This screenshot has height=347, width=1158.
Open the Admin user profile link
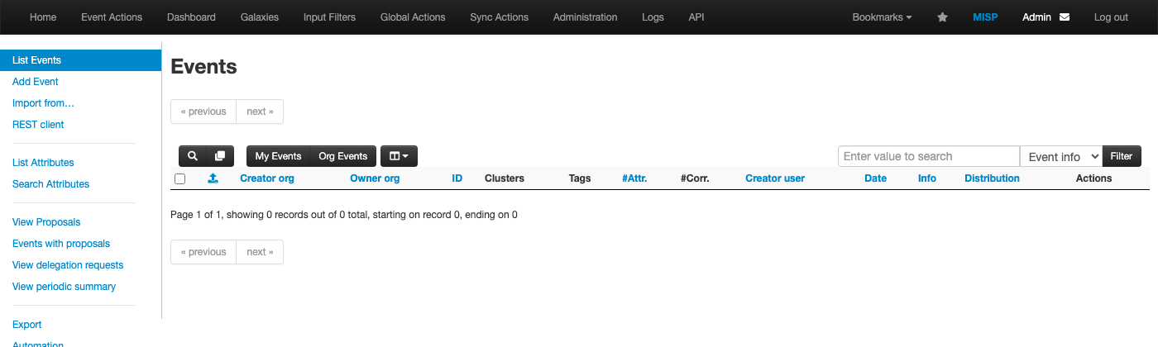(x=1036, y=17)
